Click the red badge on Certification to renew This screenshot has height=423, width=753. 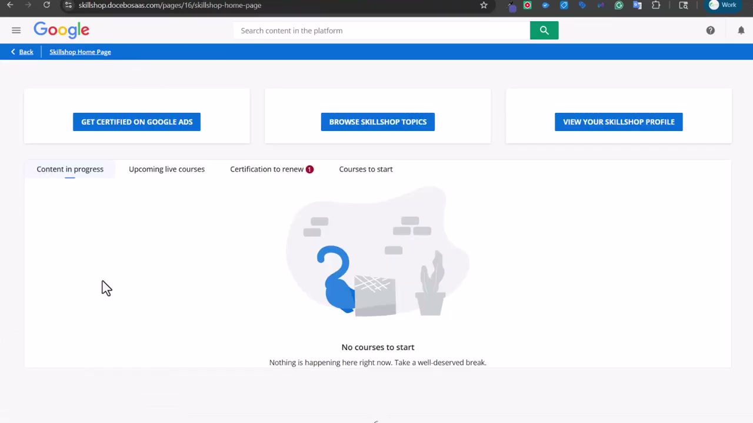(309, 169)
